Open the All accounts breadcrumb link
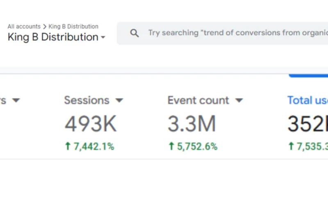The image size is (328, 197). (x=24, y=27)
